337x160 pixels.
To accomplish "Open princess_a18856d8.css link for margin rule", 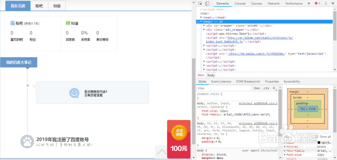I will point(258,123).
